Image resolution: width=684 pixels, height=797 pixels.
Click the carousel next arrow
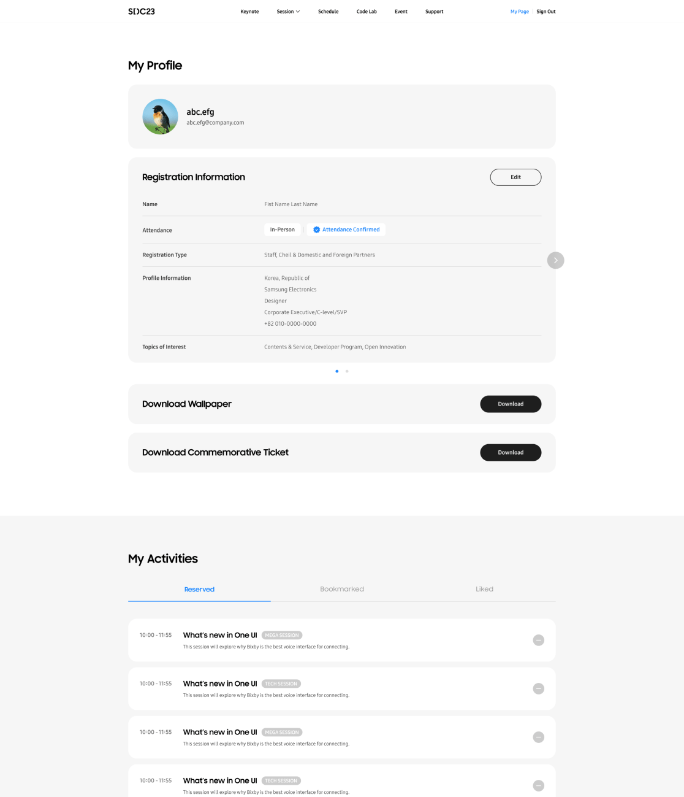pyautogui.click(x=555, y=260)
